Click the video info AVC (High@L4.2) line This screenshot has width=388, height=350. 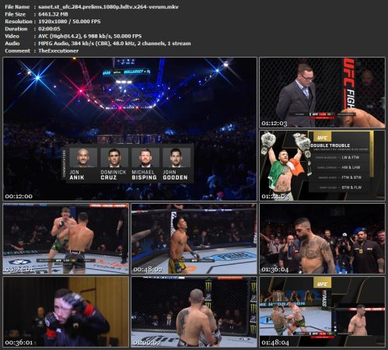[x=90, y=36]
